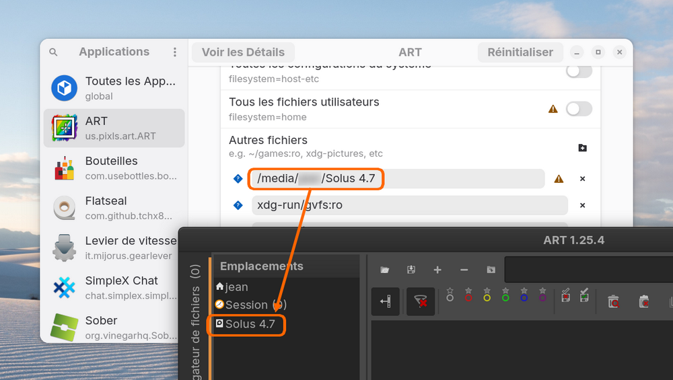Add a new folder under Autres fichiers

(x=583, y=148)
